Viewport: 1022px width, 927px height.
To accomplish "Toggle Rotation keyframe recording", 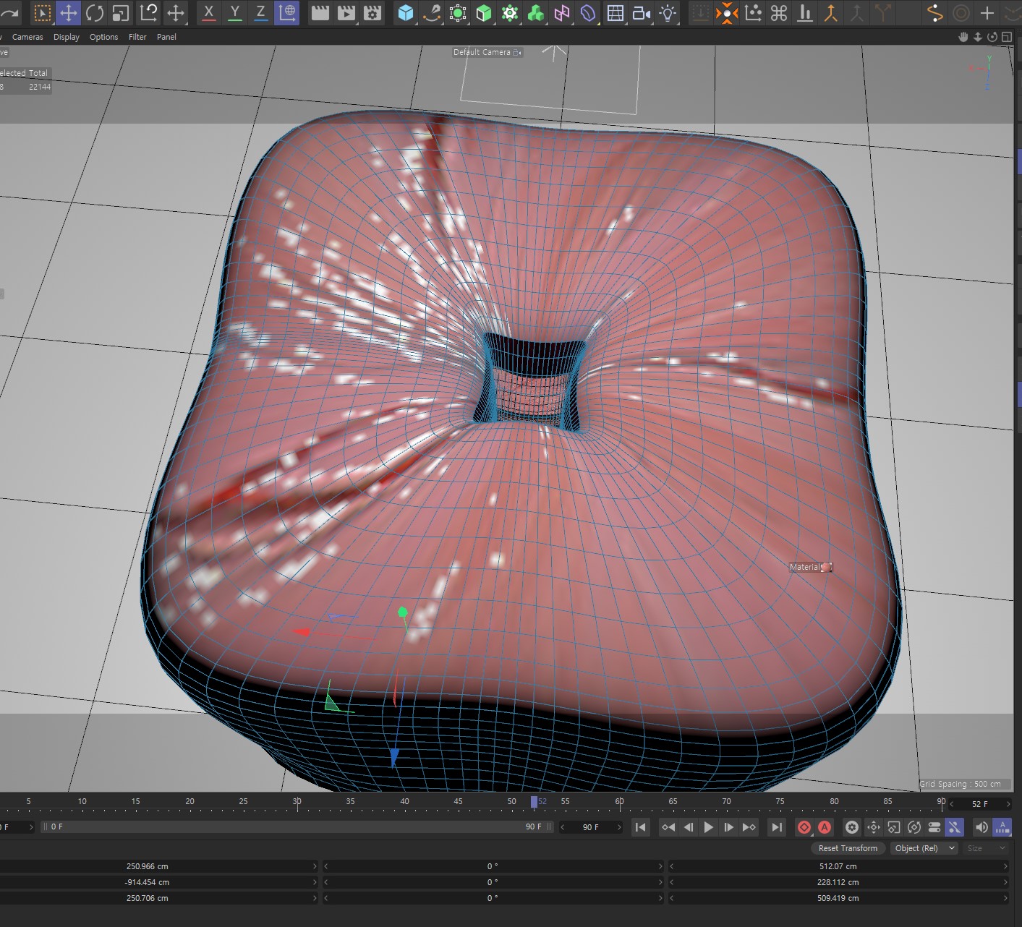I will point(914,827).
